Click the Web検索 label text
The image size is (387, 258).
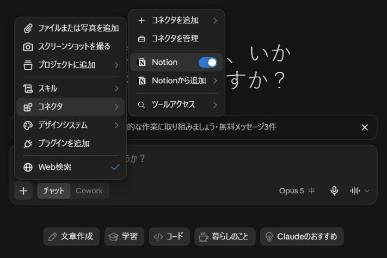[x=55, y=167]
